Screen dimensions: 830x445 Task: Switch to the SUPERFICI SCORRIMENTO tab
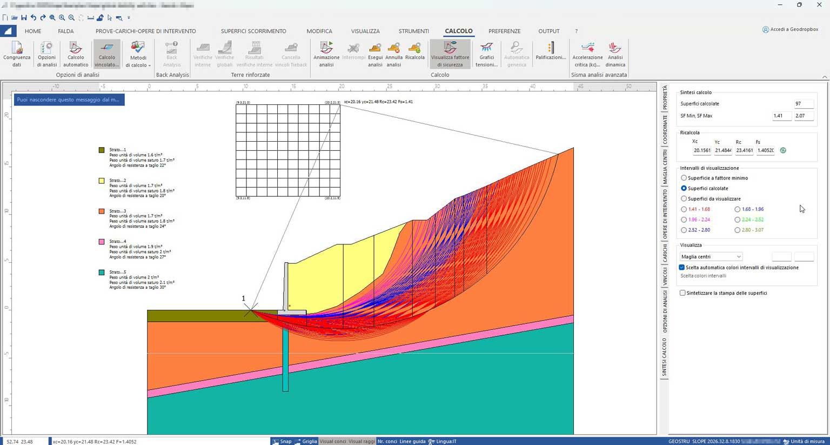[253, 31]
